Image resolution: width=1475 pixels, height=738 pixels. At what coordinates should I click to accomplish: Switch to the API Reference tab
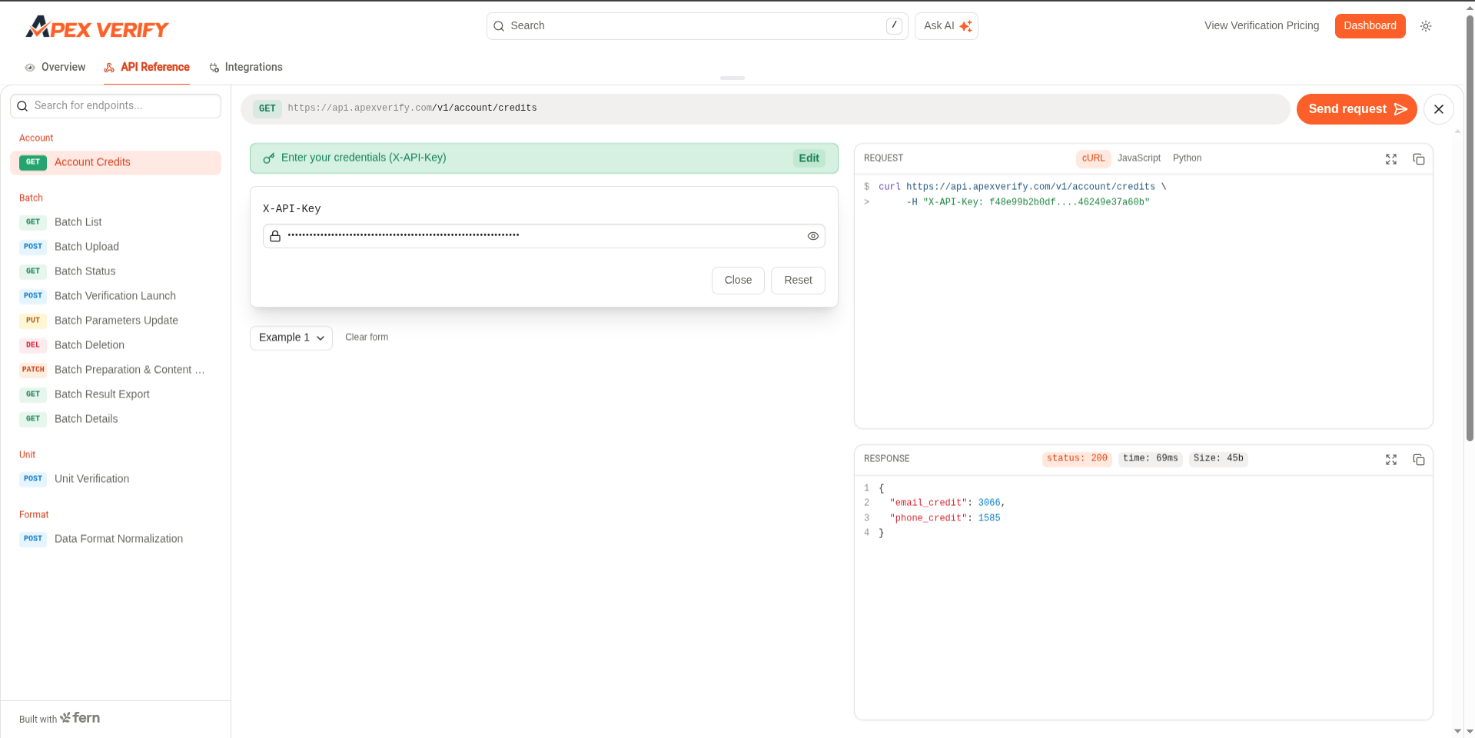click(x=147, y=67)
